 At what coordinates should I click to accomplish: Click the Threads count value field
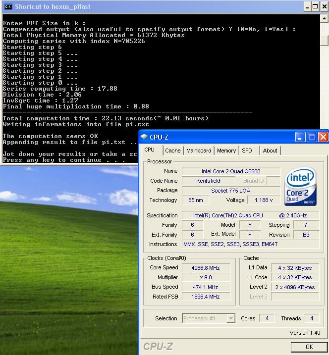(312, 318)
